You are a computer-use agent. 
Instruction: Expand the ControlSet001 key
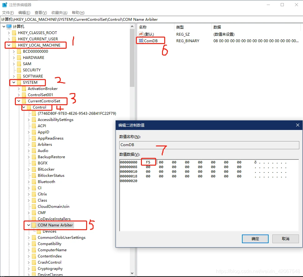tap(19, 95)
